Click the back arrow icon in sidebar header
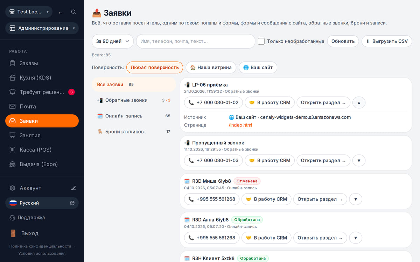The width and height of the screenshot is (420, 262). pyautogui.click(x=60, y=12)
